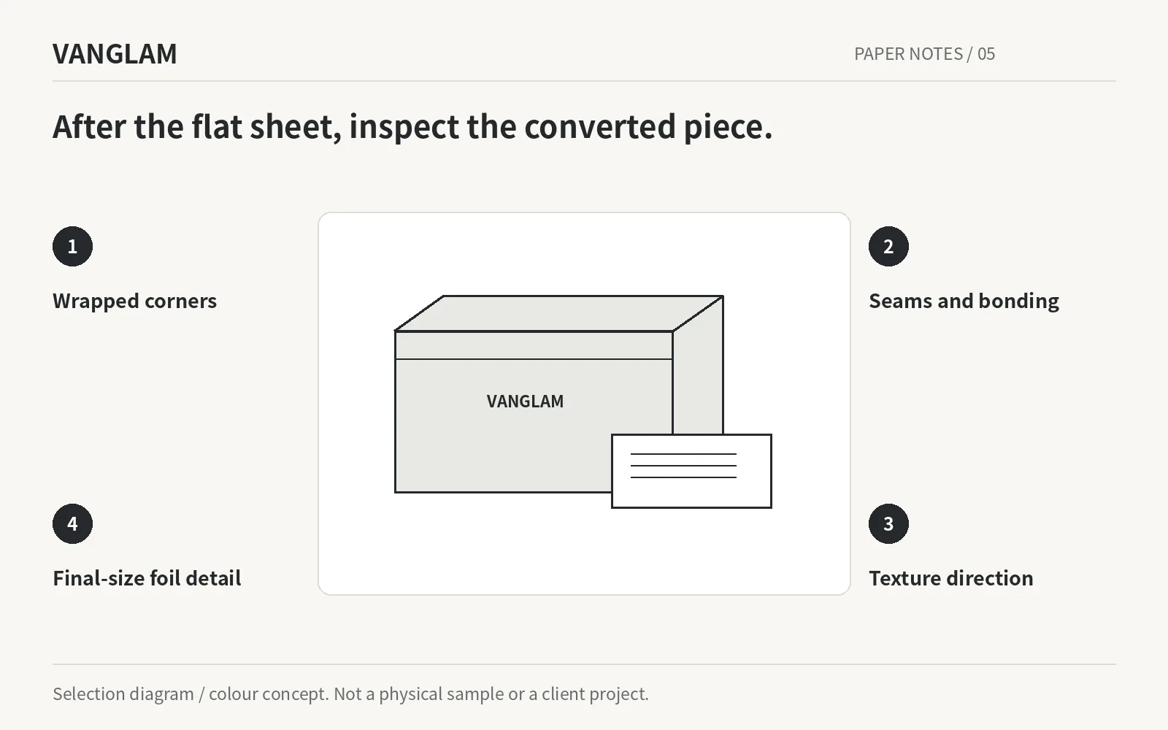Click the box front face below VANGLAM
1168x730 pixels.
point(504,453)
